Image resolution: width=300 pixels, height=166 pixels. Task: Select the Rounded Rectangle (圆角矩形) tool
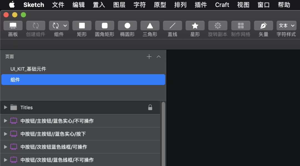(105, 26)
